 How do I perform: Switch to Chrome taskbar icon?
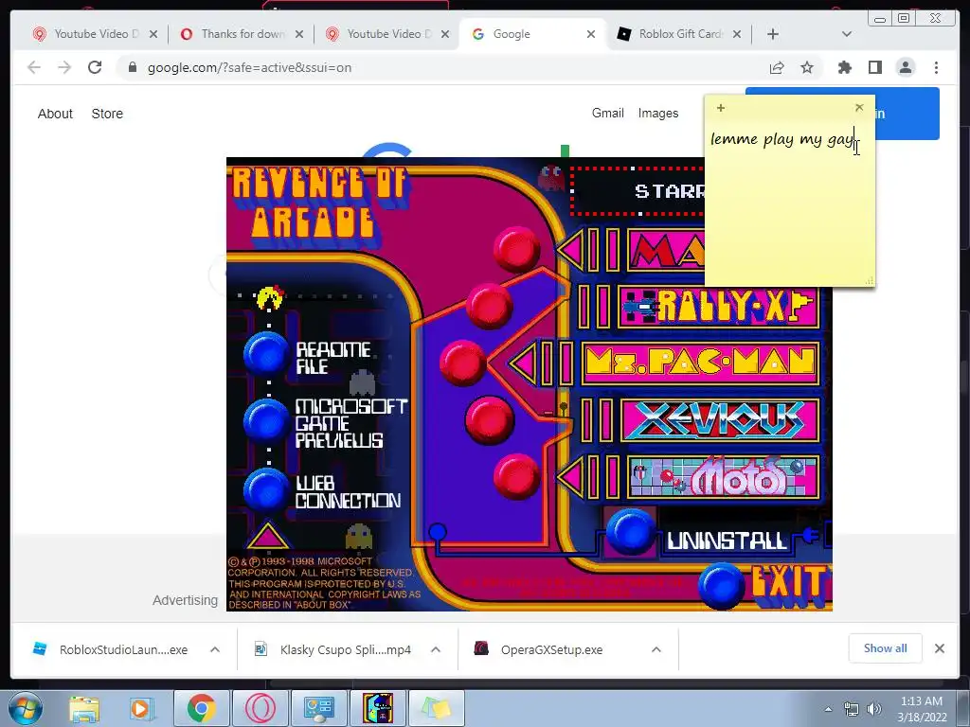pos(201,708)
